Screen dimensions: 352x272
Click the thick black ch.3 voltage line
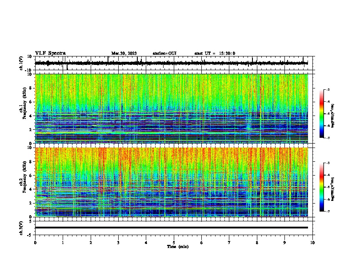coord(172,228)
